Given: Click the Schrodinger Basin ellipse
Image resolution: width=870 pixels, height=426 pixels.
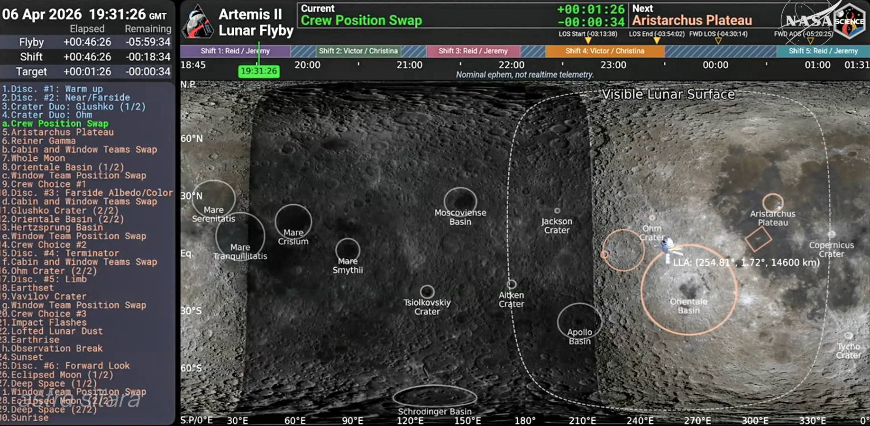Looking at the screenshot, I should point(435,396).
